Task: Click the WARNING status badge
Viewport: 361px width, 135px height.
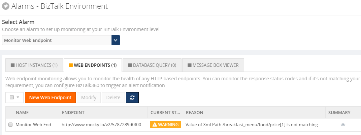Action: [x=166, y=125]
